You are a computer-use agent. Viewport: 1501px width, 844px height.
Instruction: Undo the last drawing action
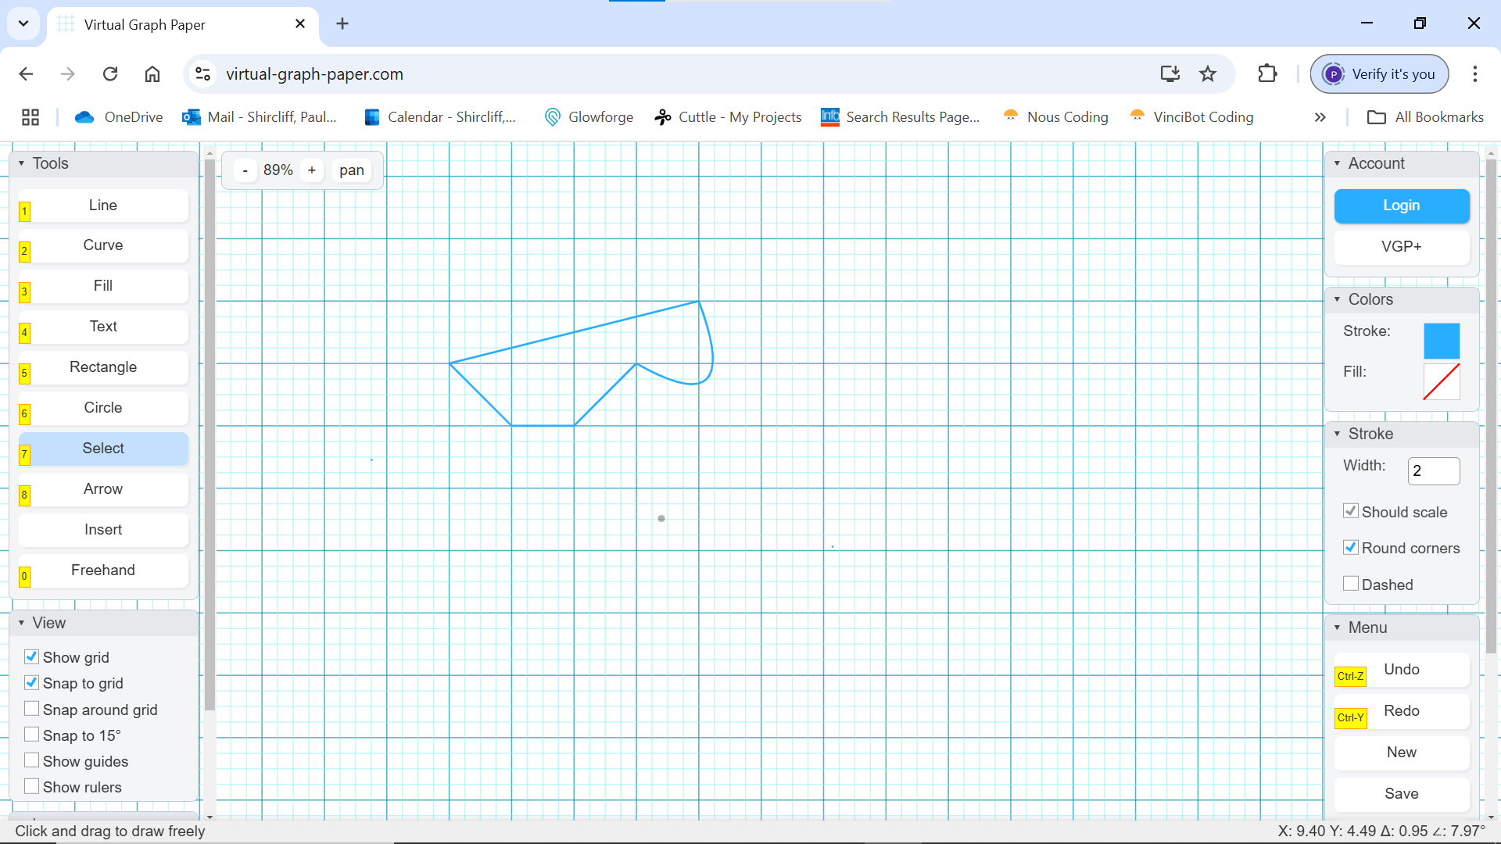tap(1402, 670)
